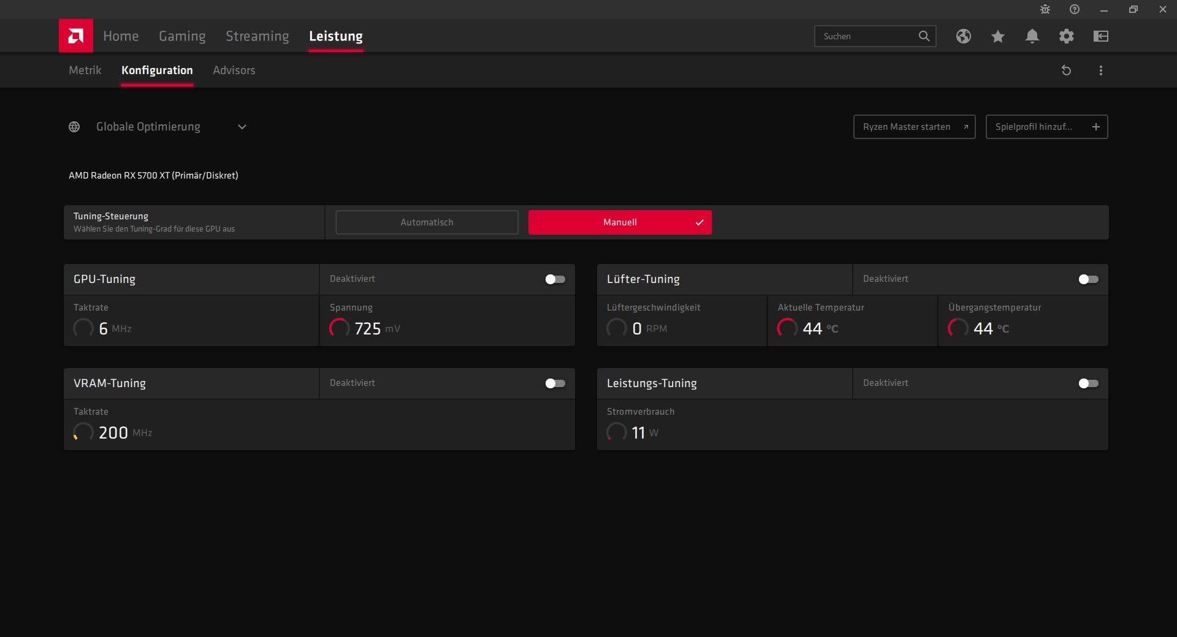Select Automatisch tuning mode
1177x637 pixels.
[427, 222]
